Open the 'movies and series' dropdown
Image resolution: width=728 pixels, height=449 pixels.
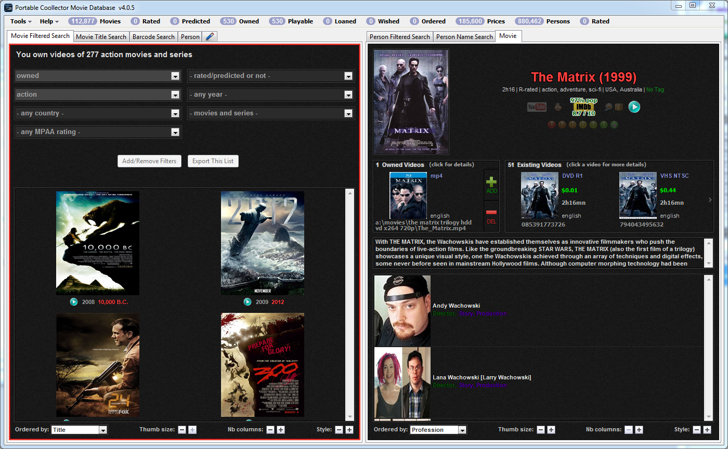[271, 113]
